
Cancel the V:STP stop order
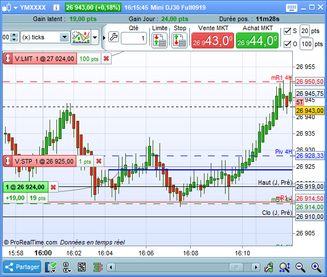(x=99, y=161)
